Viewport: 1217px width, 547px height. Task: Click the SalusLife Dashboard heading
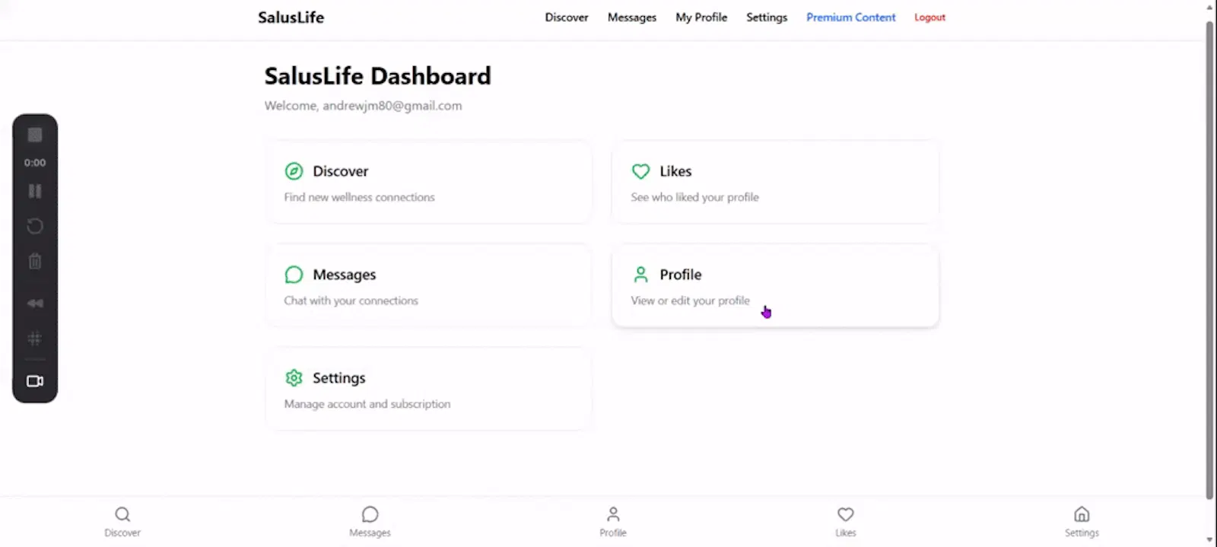(x=377, y=76)
